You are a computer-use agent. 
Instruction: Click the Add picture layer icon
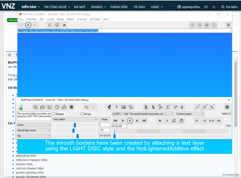coord(123,107)
